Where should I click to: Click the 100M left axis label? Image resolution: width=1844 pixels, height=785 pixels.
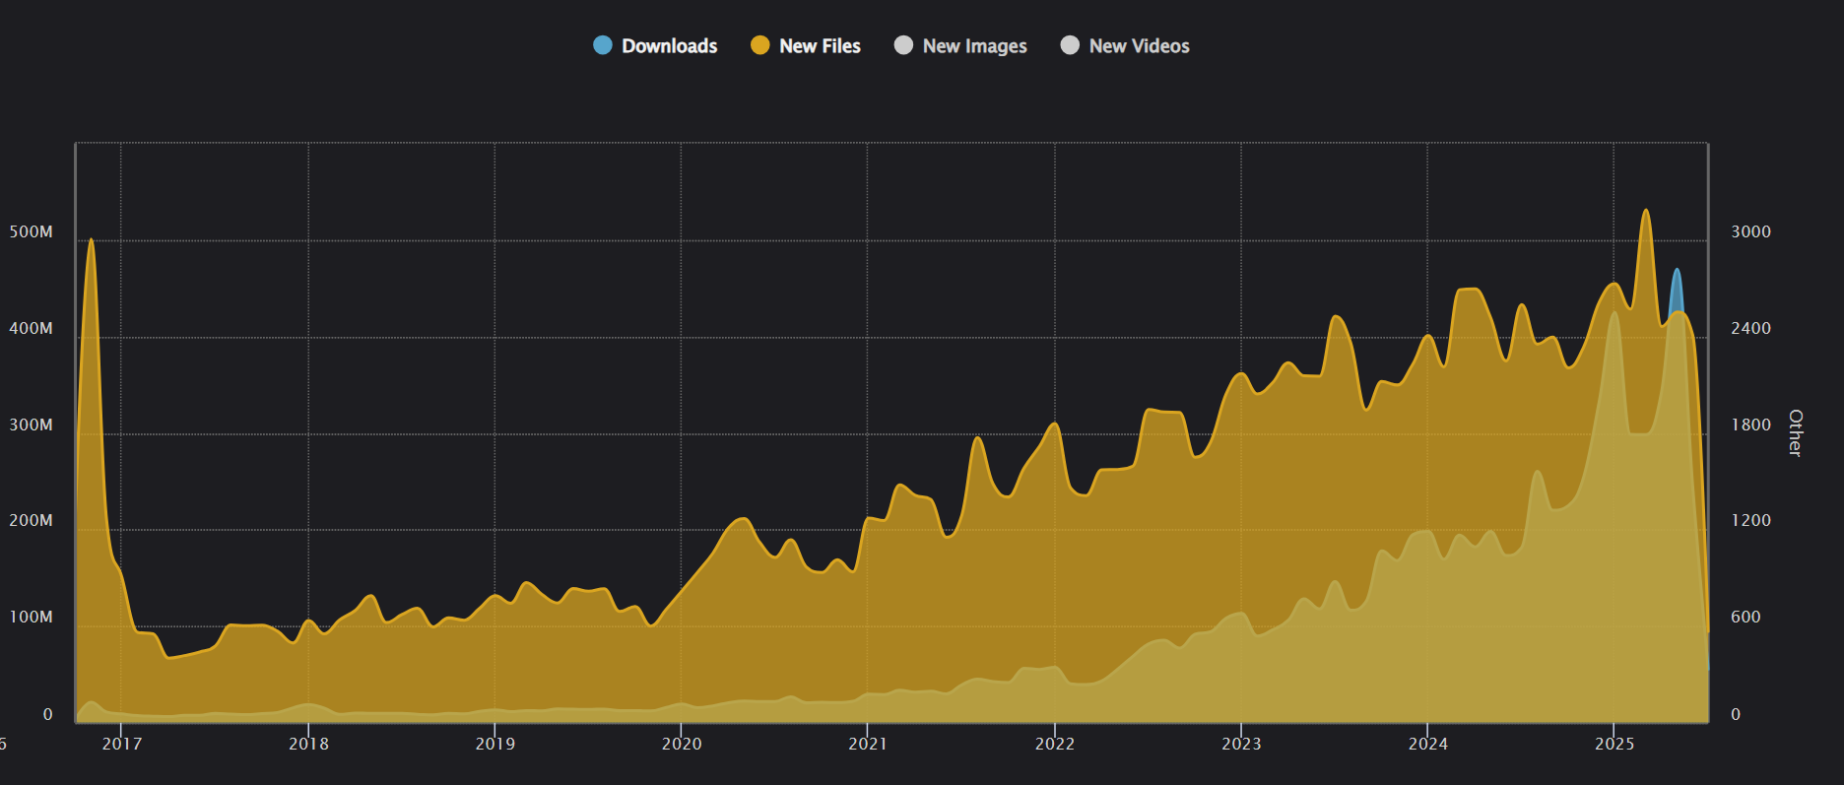(x=31, y=617)
